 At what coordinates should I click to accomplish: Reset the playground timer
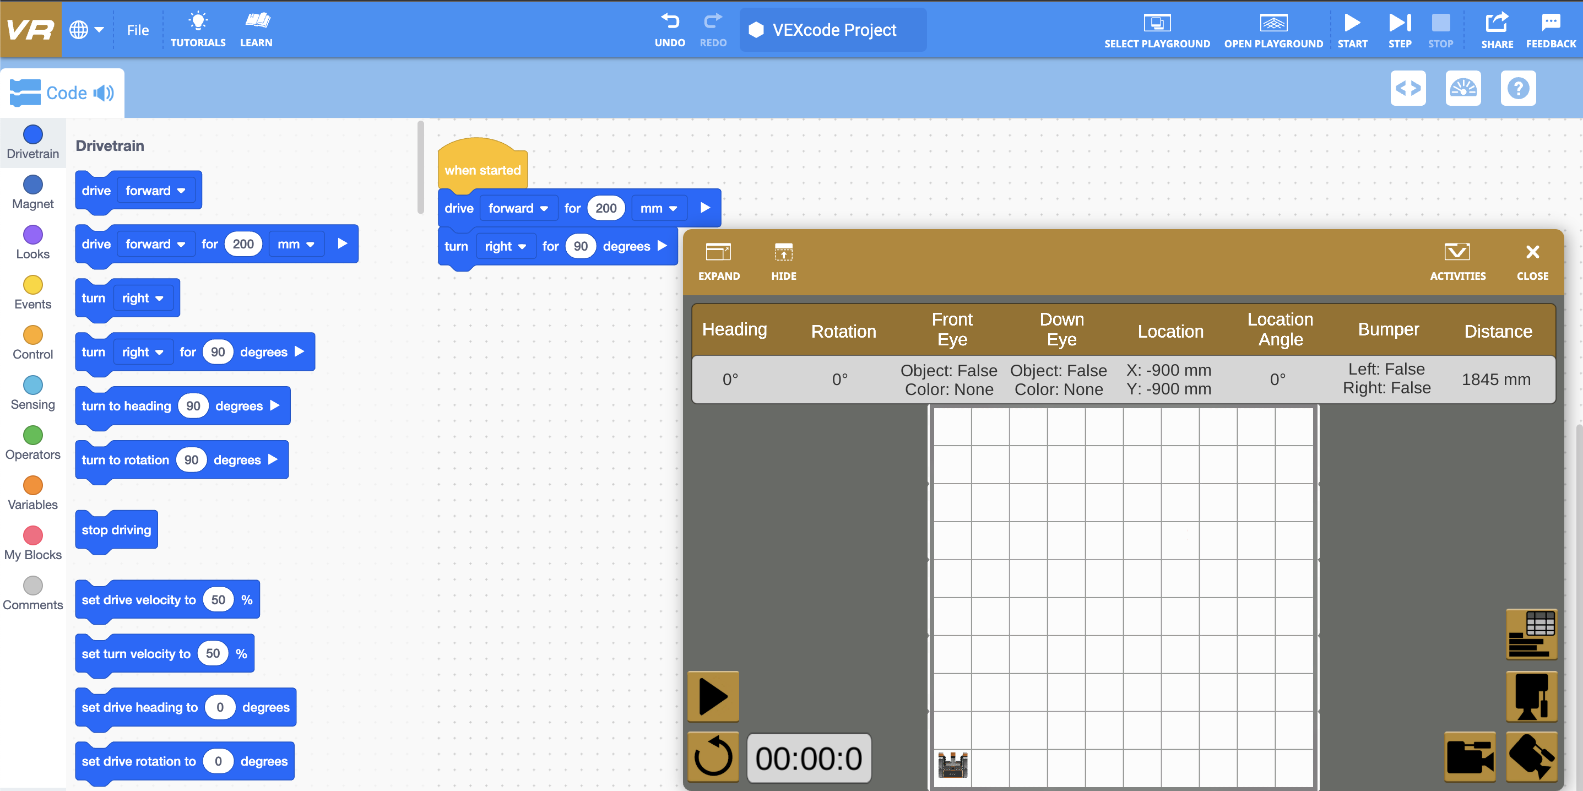(x=713, y=757)
